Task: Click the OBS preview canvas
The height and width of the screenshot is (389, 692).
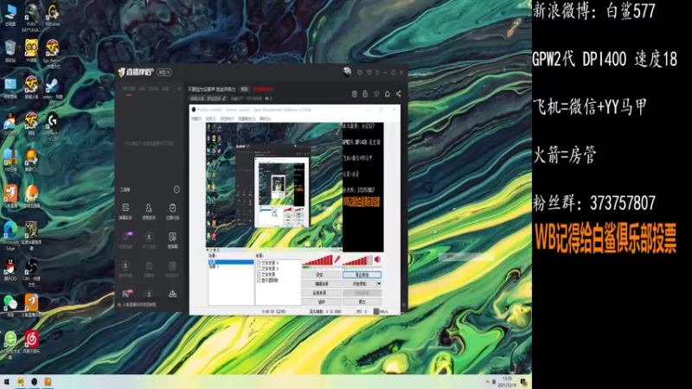Action: pyautogui.click(x=294, y=188)
